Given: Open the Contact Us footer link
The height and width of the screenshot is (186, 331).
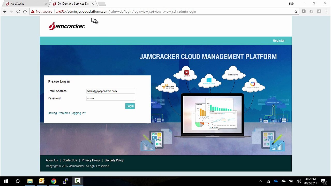Looking at the screenshot, I should pyautogui.click(x=70, y=160).
